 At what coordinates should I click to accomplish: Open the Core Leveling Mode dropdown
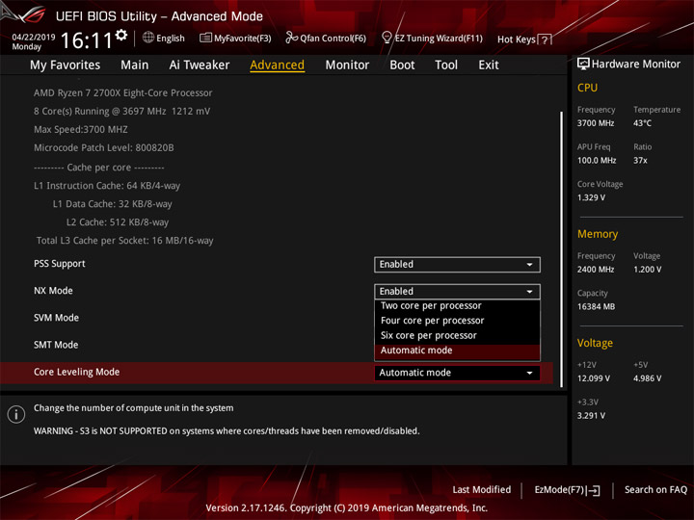457,373
